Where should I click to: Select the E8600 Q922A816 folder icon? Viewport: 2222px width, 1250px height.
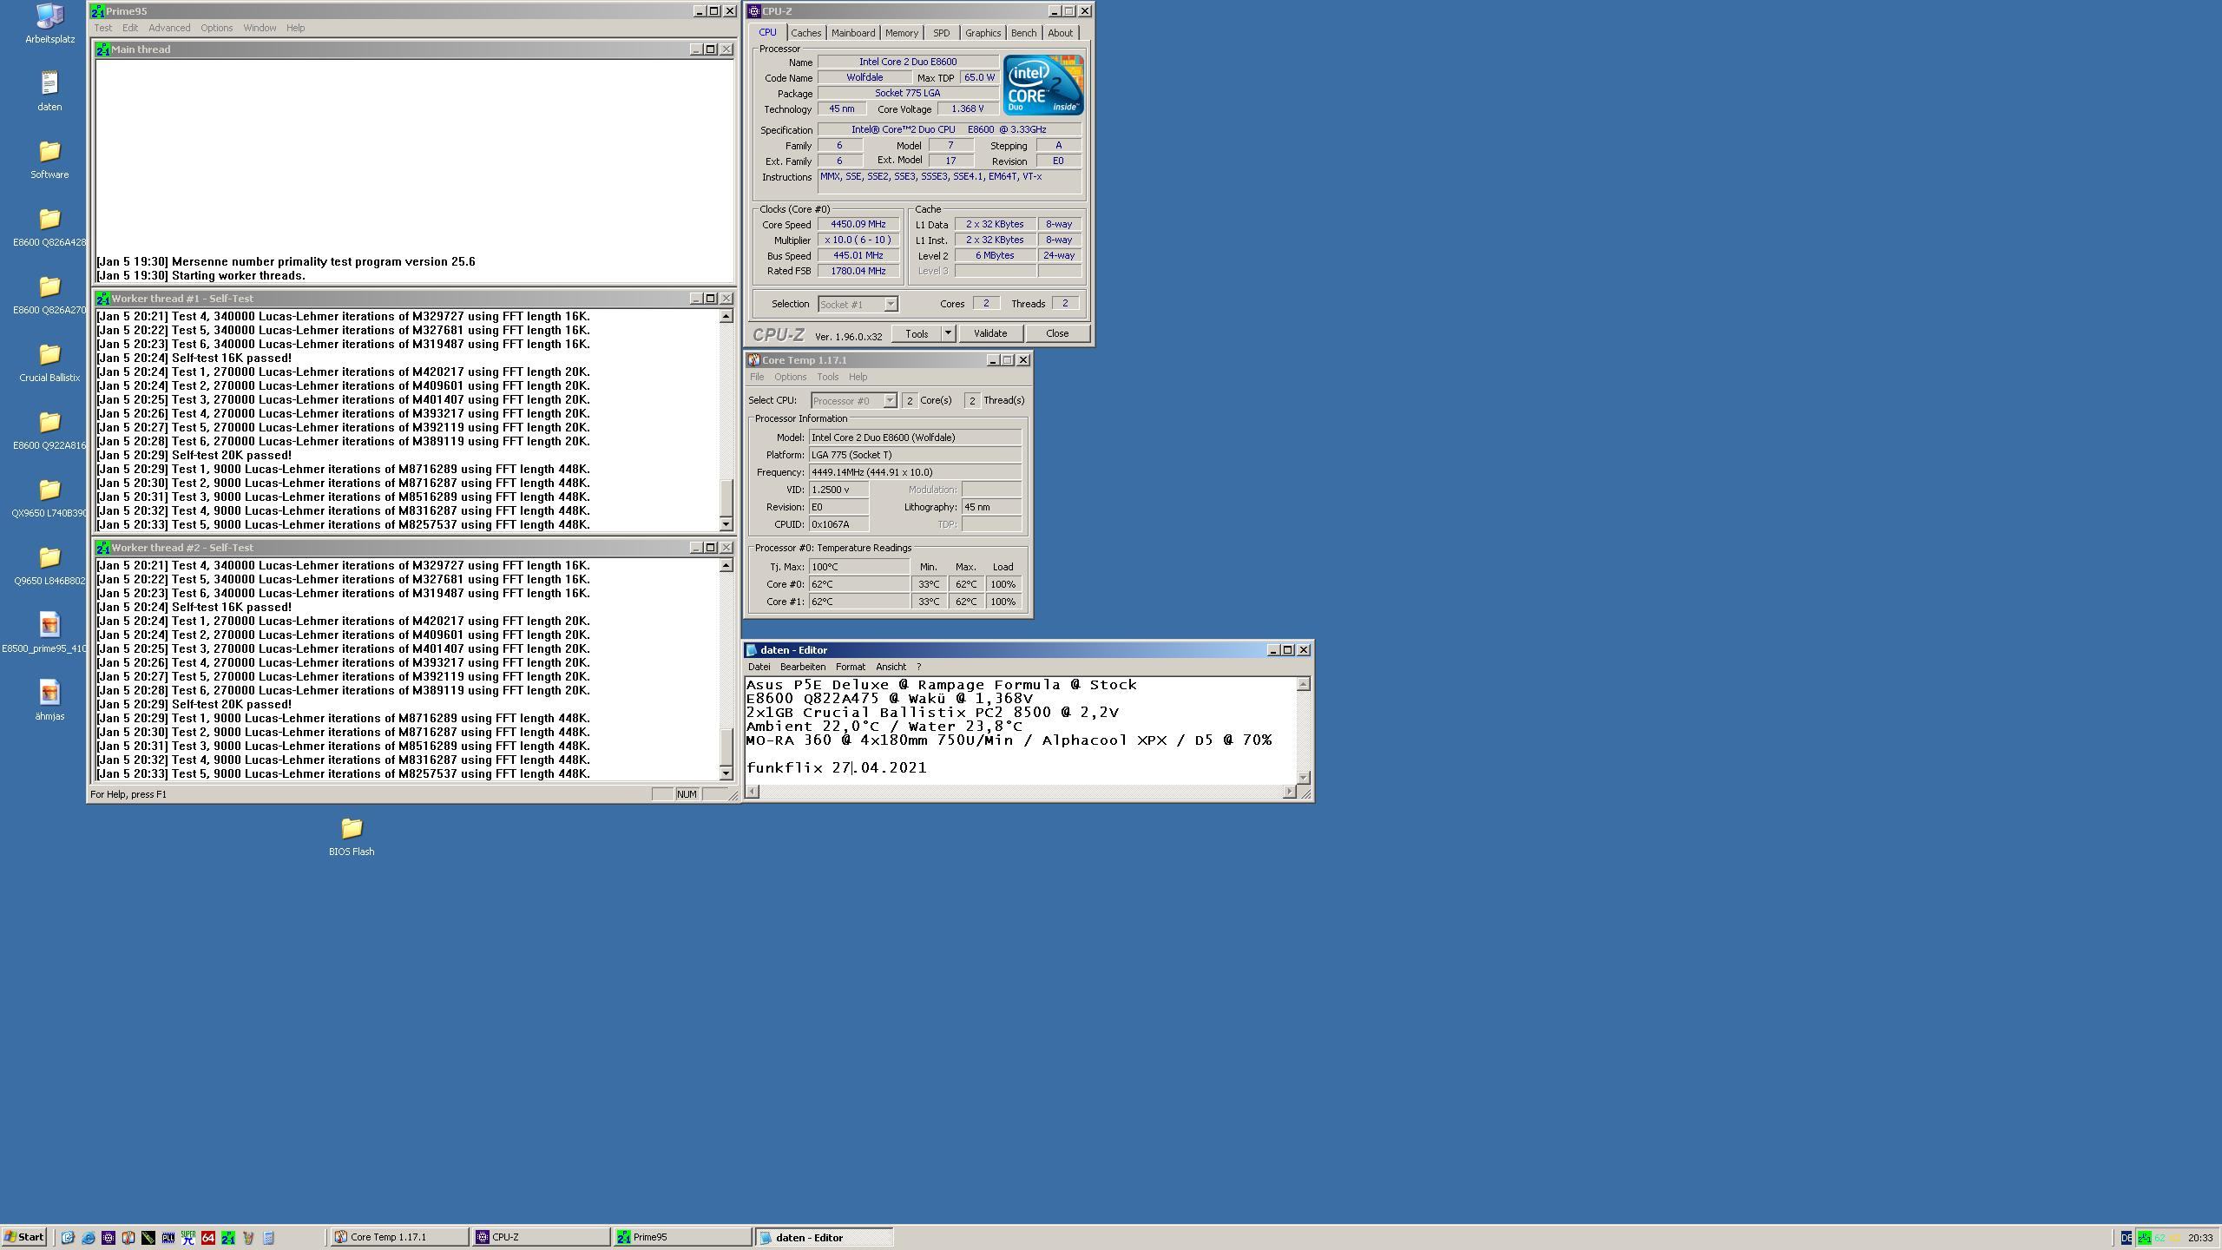(49, 430)
